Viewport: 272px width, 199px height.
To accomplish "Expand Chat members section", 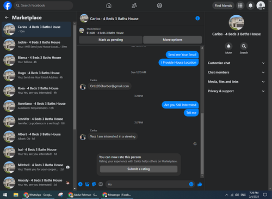I will coord(236,73).
